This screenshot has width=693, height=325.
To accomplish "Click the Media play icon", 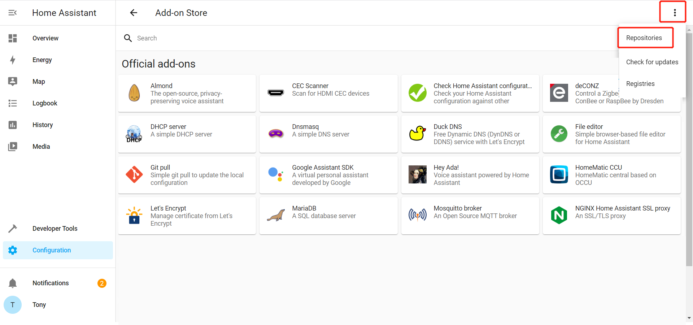I will click(x=13, y=146).
